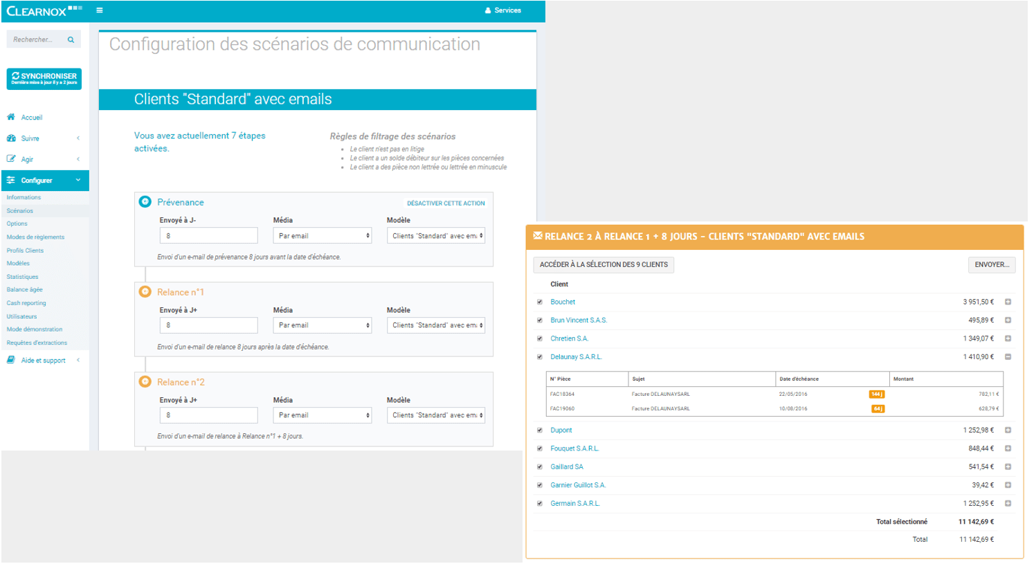Click the 64 days overdue badge
The width and height of the screenshot is (1034, 564).
coord(878,408)
